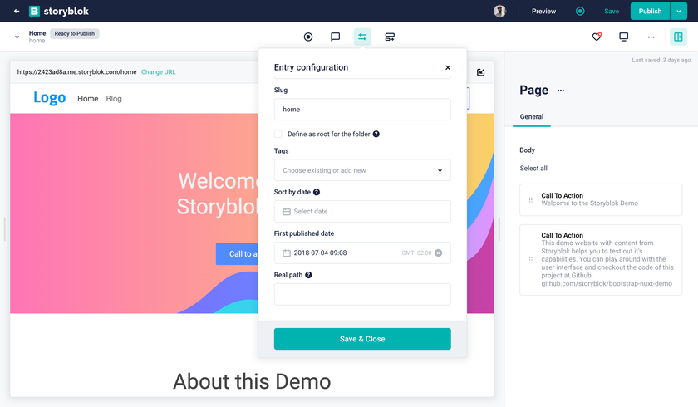Click calendar icon in Select date field
Viewport: 698px width, 407px height.
[287, 212]
